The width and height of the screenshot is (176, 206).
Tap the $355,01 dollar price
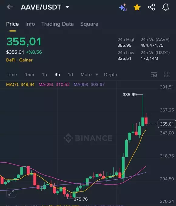(15, 52)
